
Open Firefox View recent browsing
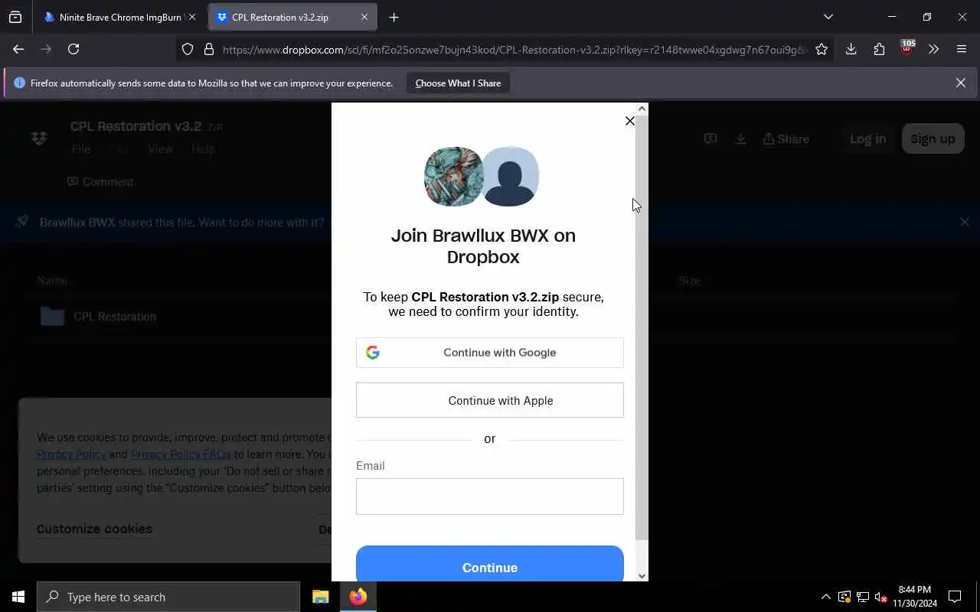tap(15, 17)
